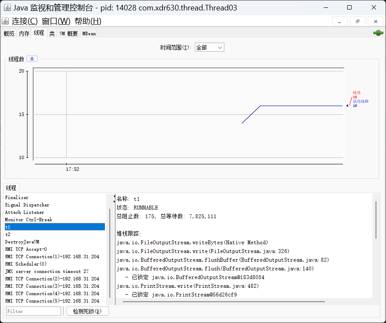Switch to the 概览 tab

9,33
